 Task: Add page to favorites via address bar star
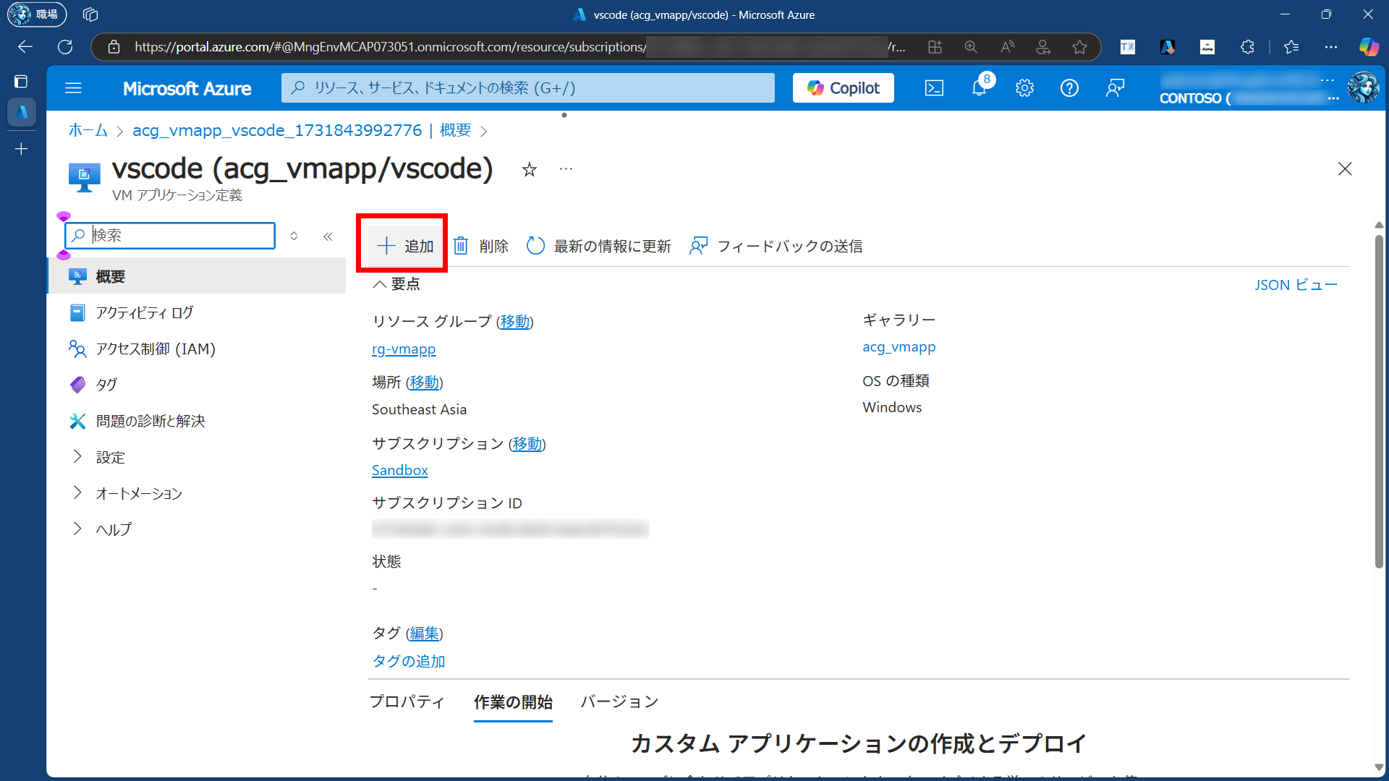tap(1079, 47)
